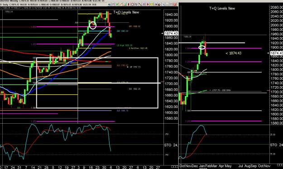This screenshot has width=283, height=169.
Task: Click the 1940.00 level on left price axis
Action: click(x=171, y=14)
